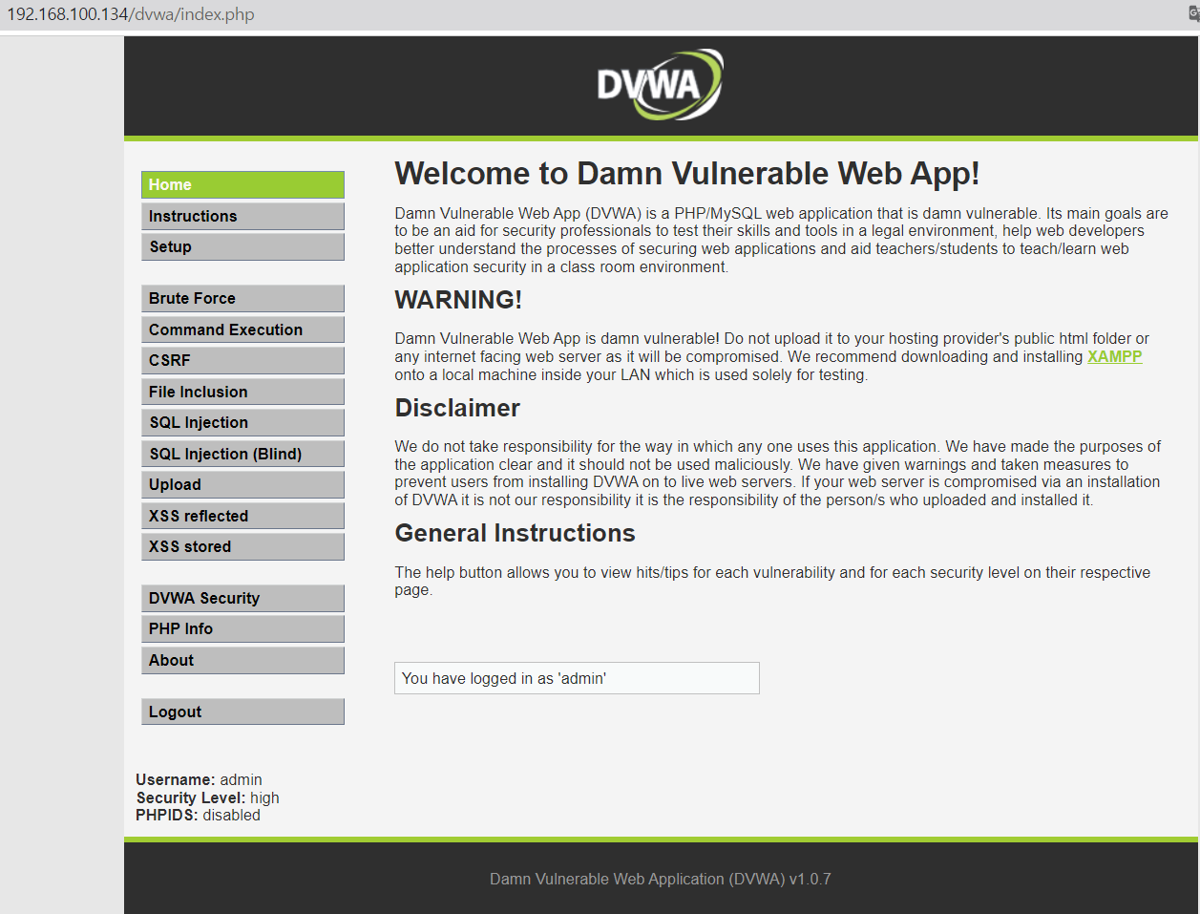Click the partly hidden icon right of the address bar

point(1194,13)
